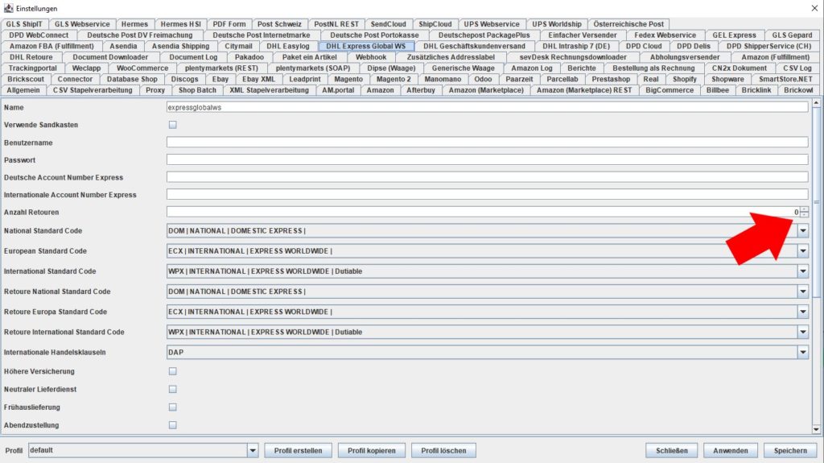The image size is (824, 463).
Task: Select the Deutsche Post Internetmarke tab
Action: tap(262, 35)
